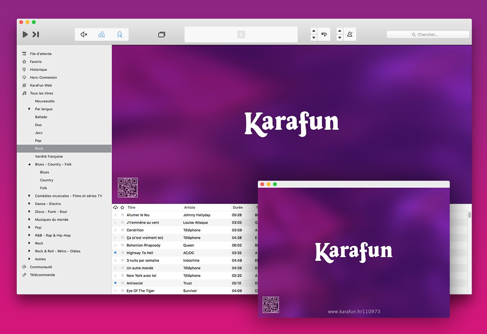This screenshot has height=334, width=487.
Task: Click the muted speaker icon in the toolbar
Action: [x=84, y=34]
